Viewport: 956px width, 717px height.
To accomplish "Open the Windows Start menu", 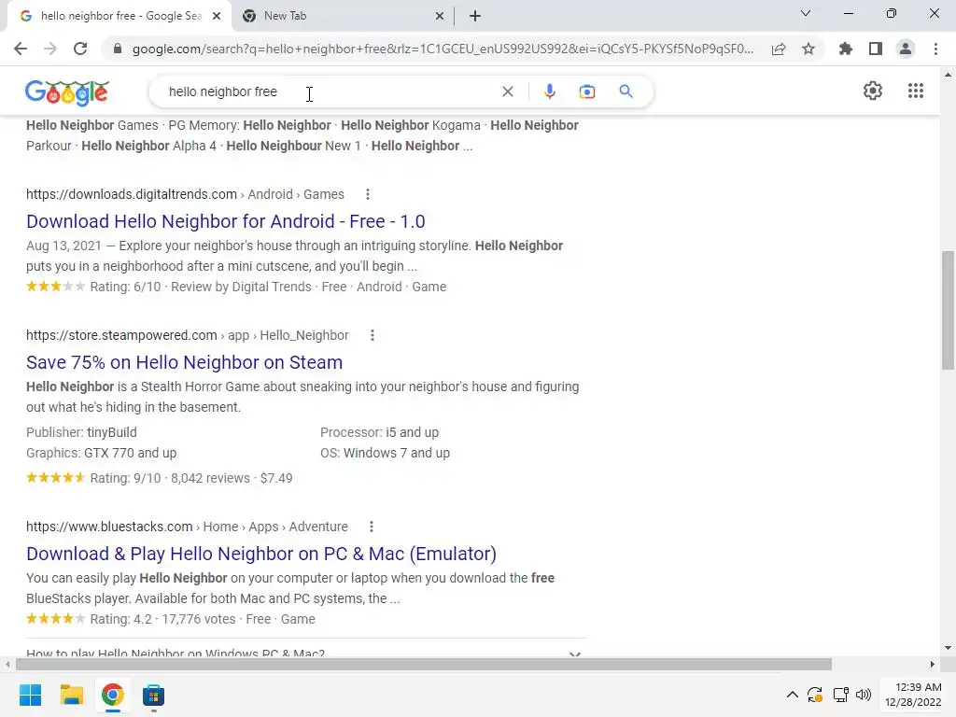I will (x=30, y=695).
